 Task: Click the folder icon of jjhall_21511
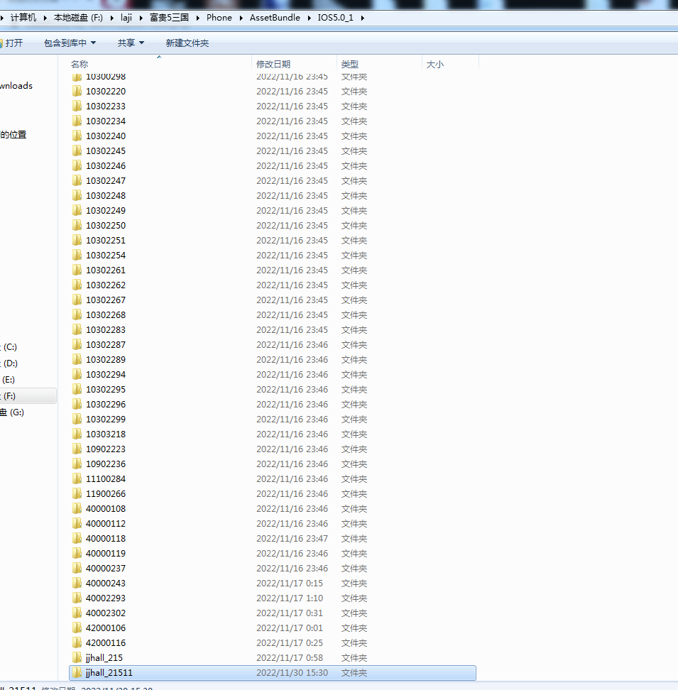[77, 672]
